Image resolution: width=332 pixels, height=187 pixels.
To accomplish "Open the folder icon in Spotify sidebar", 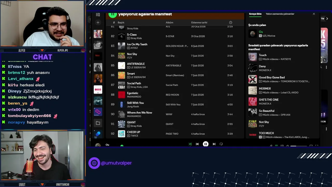I will pyautogui.click(x=98, y=123).
